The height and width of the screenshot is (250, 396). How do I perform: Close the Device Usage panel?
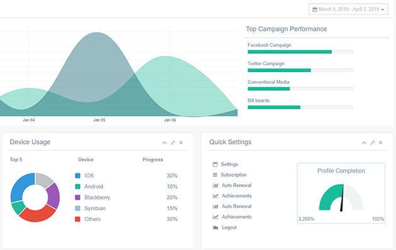pyautogui.click(x=181, y=143)
